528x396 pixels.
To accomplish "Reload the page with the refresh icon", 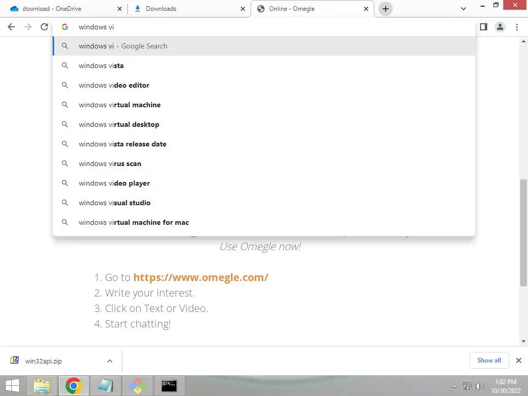I will (44, 27).
